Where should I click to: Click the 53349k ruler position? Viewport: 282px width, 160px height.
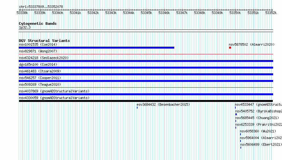click(x=217, y=13)
